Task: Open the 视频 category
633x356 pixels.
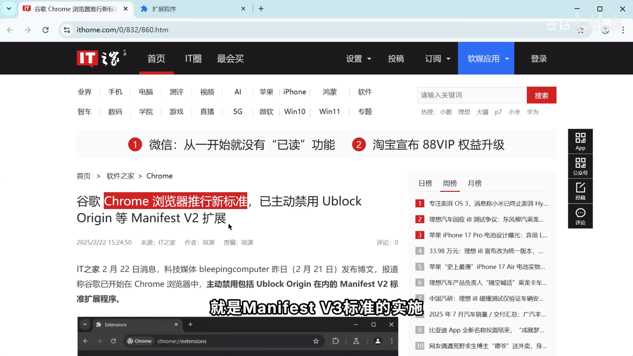Action: [207, 92]
